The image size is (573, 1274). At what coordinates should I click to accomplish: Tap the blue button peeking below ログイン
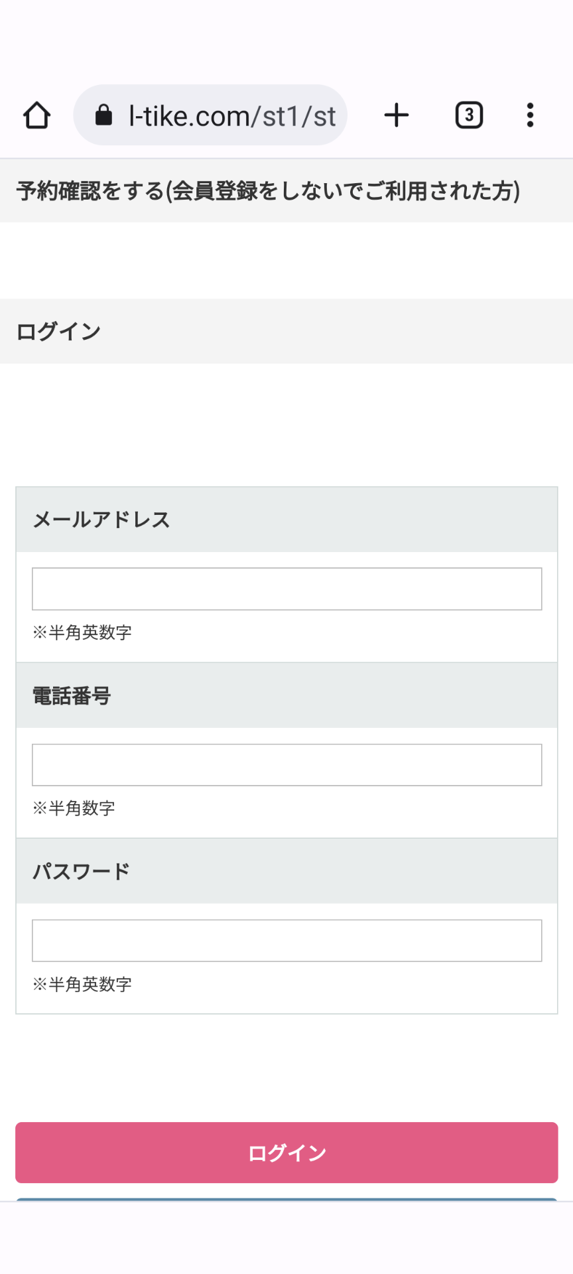click(x=286, y=1200)
